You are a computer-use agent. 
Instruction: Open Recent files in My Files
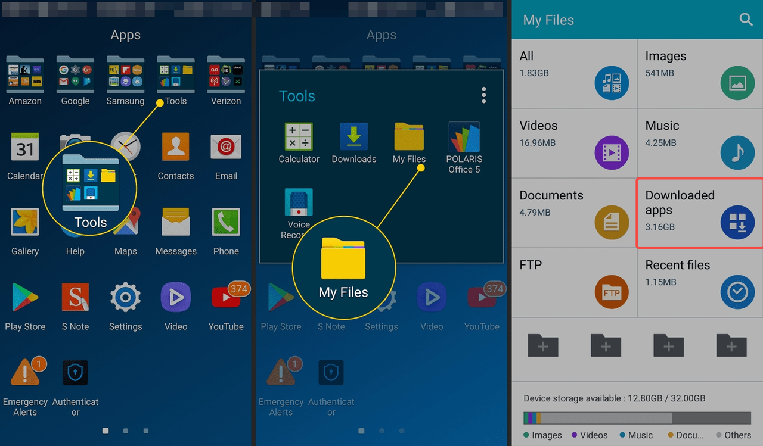point(700,282)
